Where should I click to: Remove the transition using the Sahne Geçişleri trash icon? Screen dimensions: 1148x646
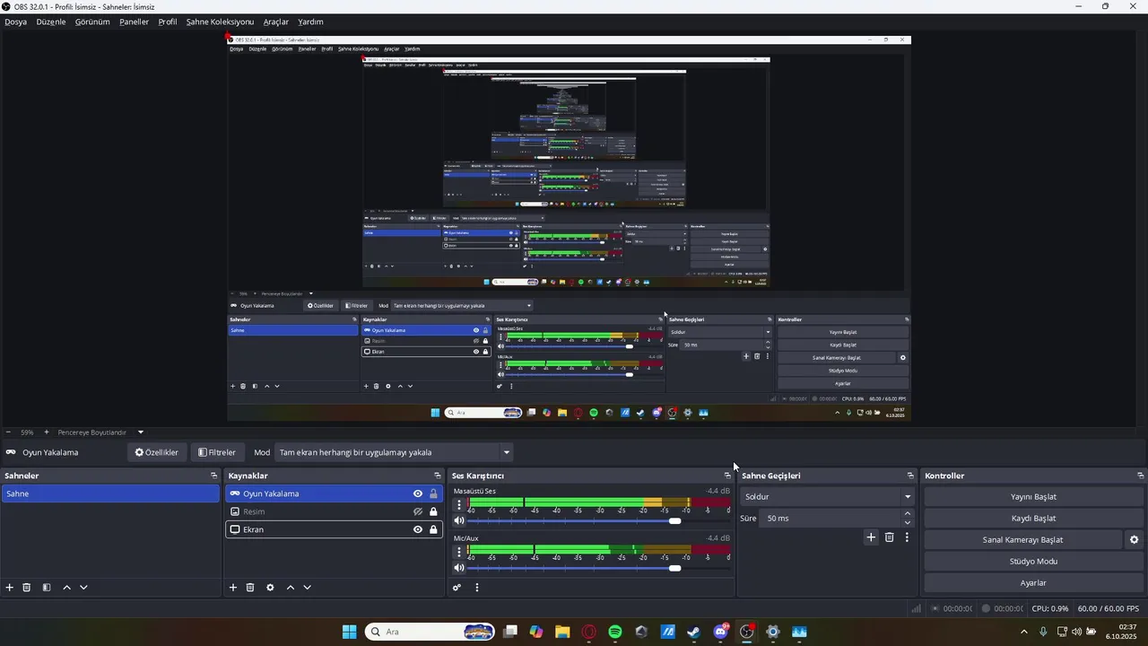click(890, 537)
